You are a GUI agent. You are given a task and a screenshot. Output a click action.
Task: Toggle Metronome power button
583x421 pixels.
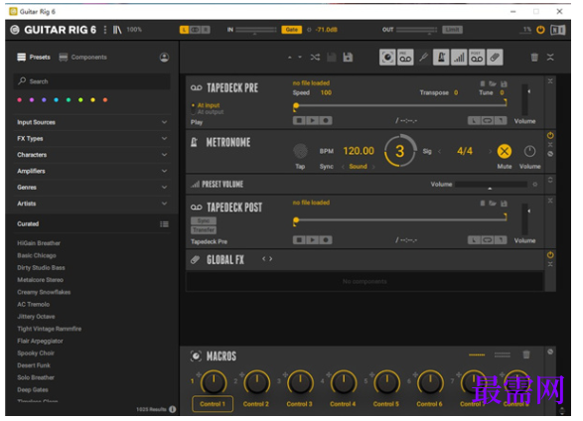click(550, 135)
